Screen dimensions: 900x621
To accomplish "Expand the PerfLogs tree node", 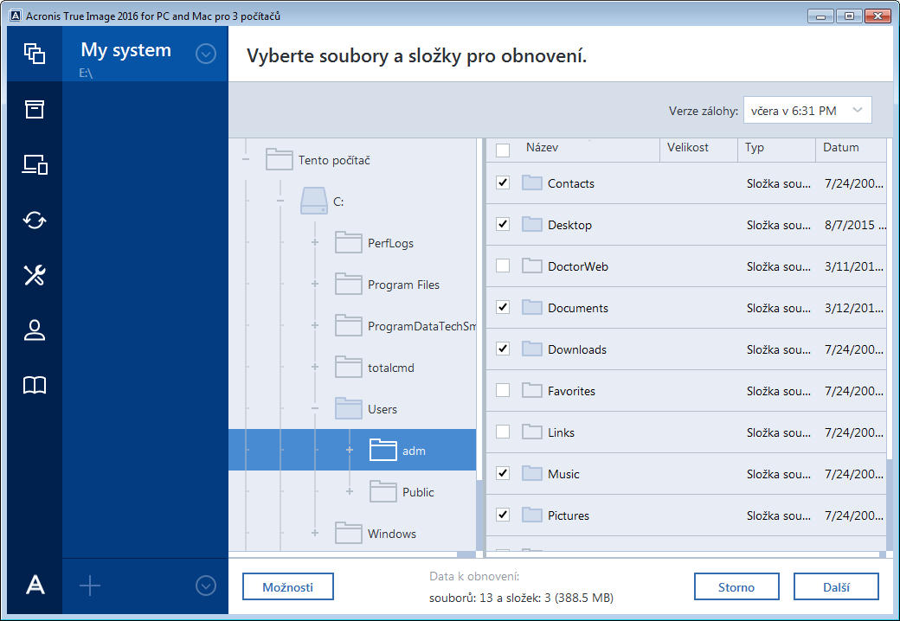I will (x=314, y=242).
